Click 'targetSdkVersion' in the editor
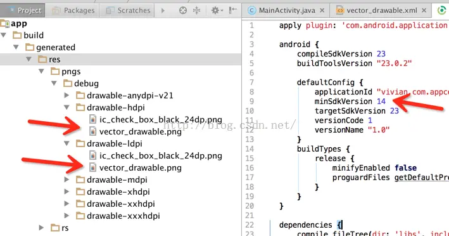This screenshot has width=449, height=236. (350, 110)
